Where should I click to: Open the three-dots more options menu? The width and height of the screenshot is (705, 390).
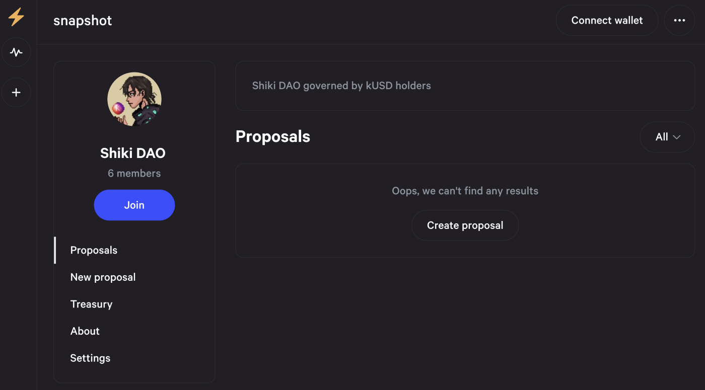tap(679, 20)
